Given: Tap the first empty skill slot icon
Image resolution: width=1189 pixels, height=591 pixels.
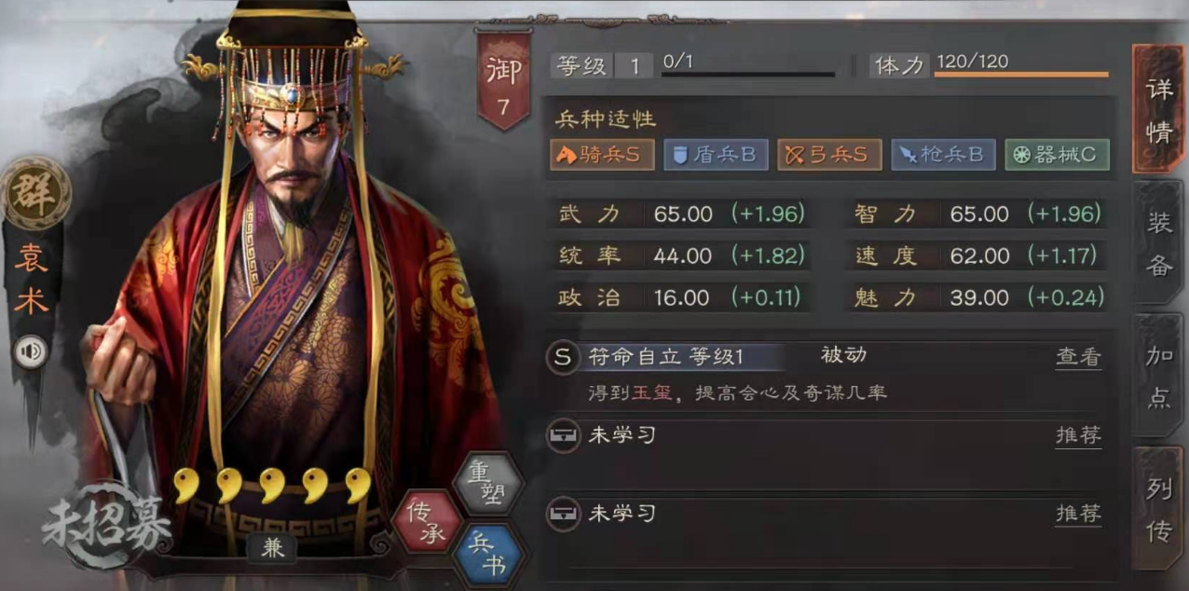Looking at the screenshot, I should [x=562, y=436].
